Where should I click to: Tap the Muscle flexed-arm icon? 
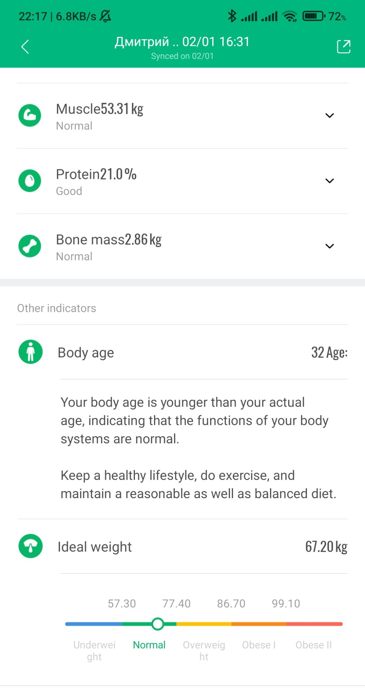30,115
